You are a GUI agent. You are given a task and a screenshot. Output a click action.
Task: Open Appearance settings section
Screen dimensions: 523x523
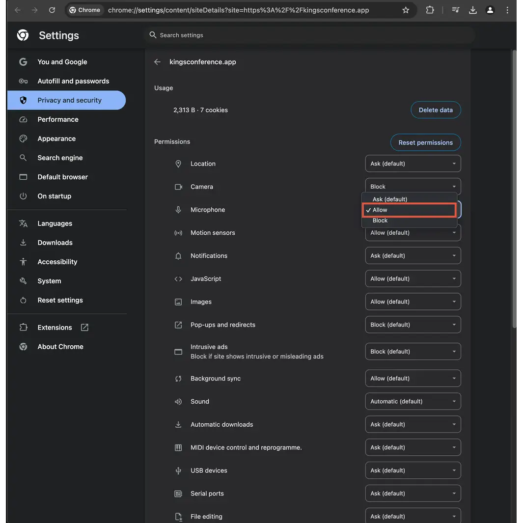(x=67, y=138)
